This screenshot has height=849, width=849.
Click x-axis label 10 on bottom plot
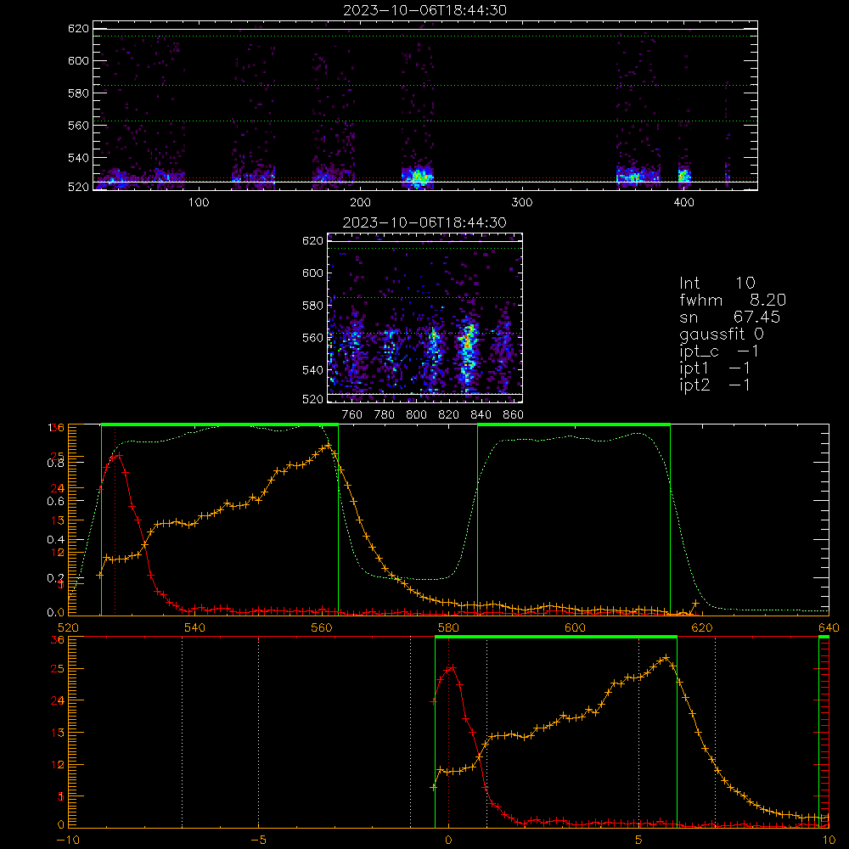pyautogui.click(x=829, y=841)
